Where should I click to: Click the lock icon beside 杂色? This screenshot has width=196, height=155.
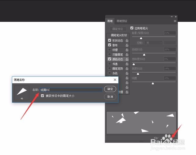[x=127, y=73]
